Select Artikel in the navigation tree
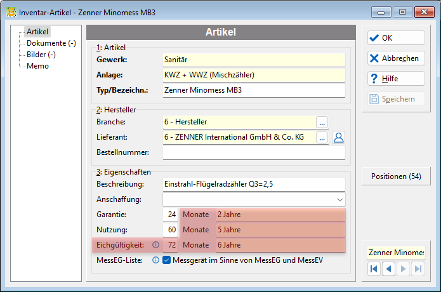Image resolution: width=441 pixels, height=292 pixels. 37,32
